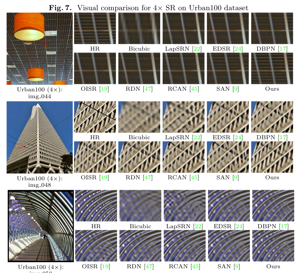Click the OISR skyscraper patch for img_048

coord(95,157)
